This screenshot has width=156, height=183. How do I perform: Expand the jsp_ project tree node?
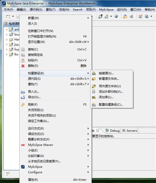[7, 45]
